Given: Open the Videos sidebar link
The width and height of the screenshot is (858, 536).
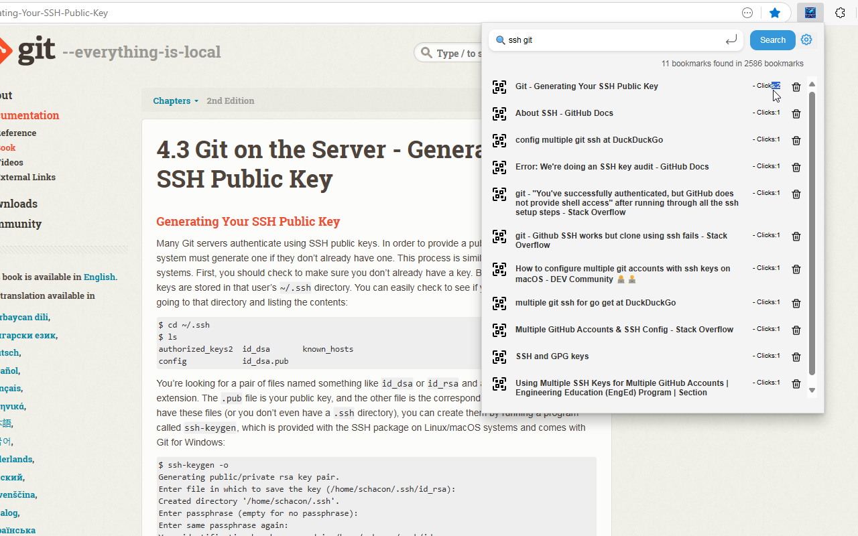Looking at the screenshot, I should click(11, 162).
